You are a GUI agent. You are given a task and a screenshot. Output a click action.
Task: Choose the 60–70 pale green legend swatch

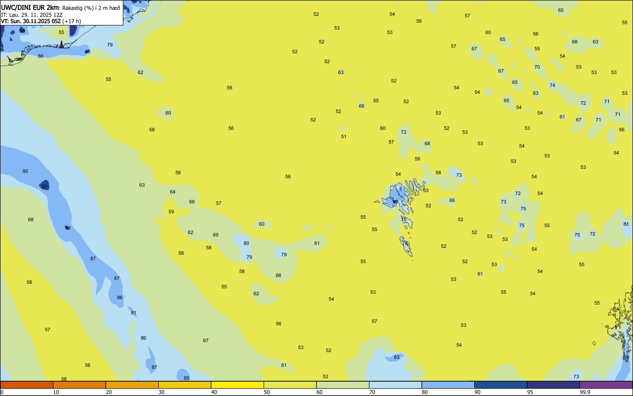343,385
